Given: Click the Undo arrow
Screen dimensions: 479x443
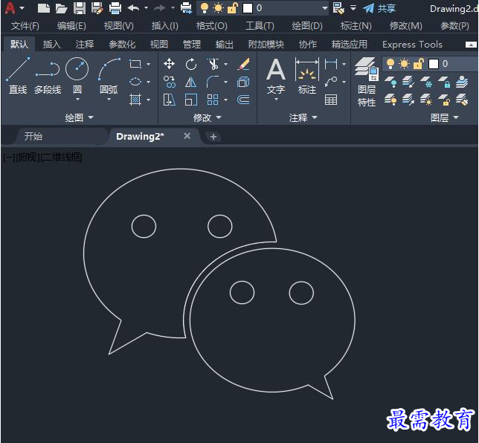Looking at the screenshot, I should pyautogui.click(x=133, y=8).
